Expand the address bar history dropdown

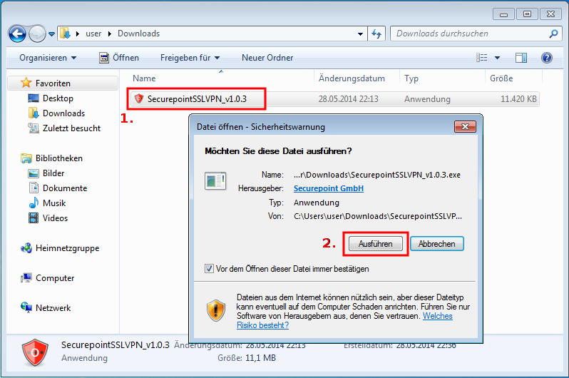360,34
